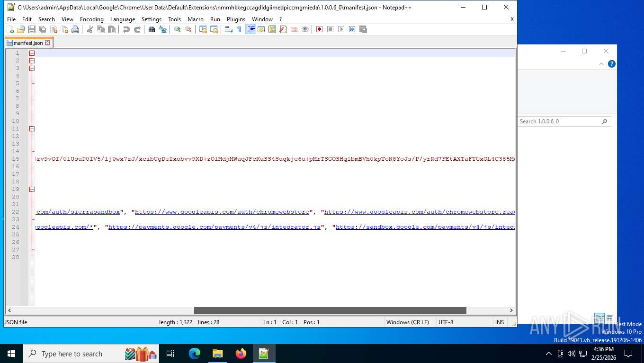This screenshot has width=644, height=363.
Task: Follow the sierrasandbox auth link on line 22
Action: tap(78, 212)
